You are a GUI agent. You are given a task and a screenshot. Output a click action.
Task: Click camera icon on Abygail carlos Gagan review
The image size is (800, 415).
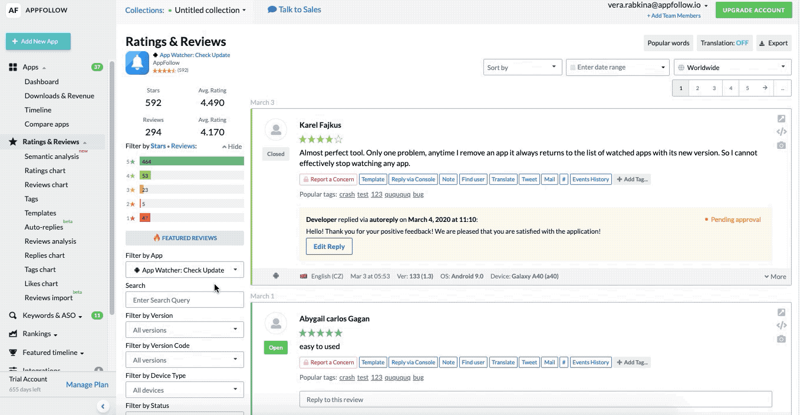[x=781, y=339]
